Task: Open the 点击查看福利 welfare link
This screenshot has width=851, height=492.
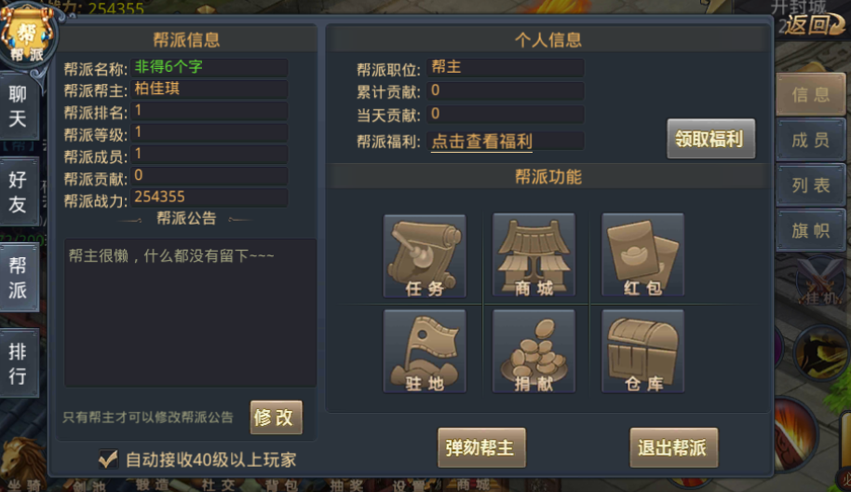Action: pos(481,142)
